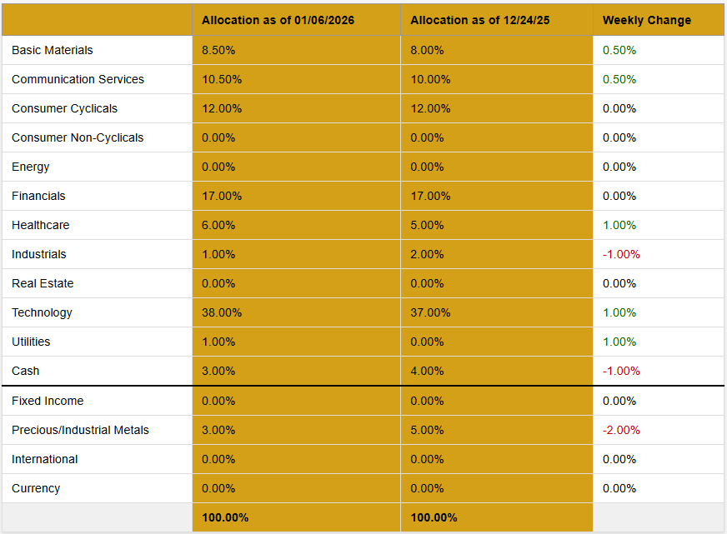Click Healthcare 1.00% weekly change value

(619, 225)
